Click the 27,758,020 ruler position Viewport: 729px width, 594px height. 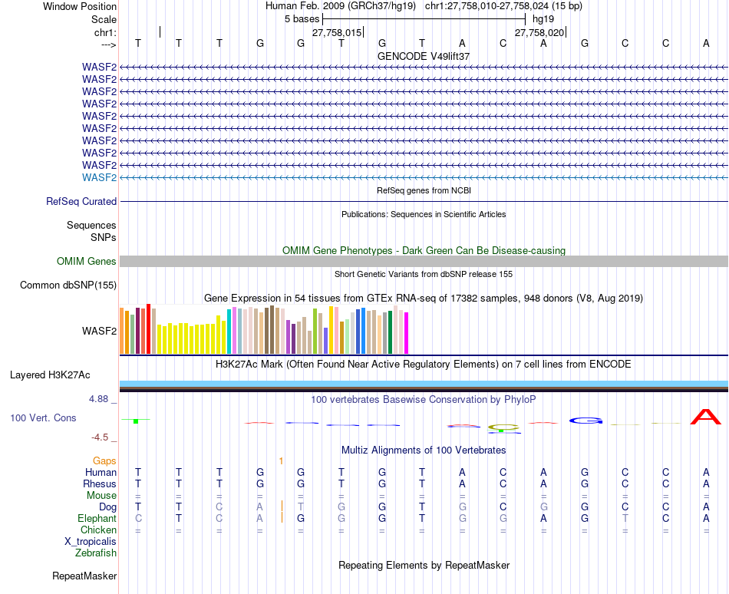(539, 32)
